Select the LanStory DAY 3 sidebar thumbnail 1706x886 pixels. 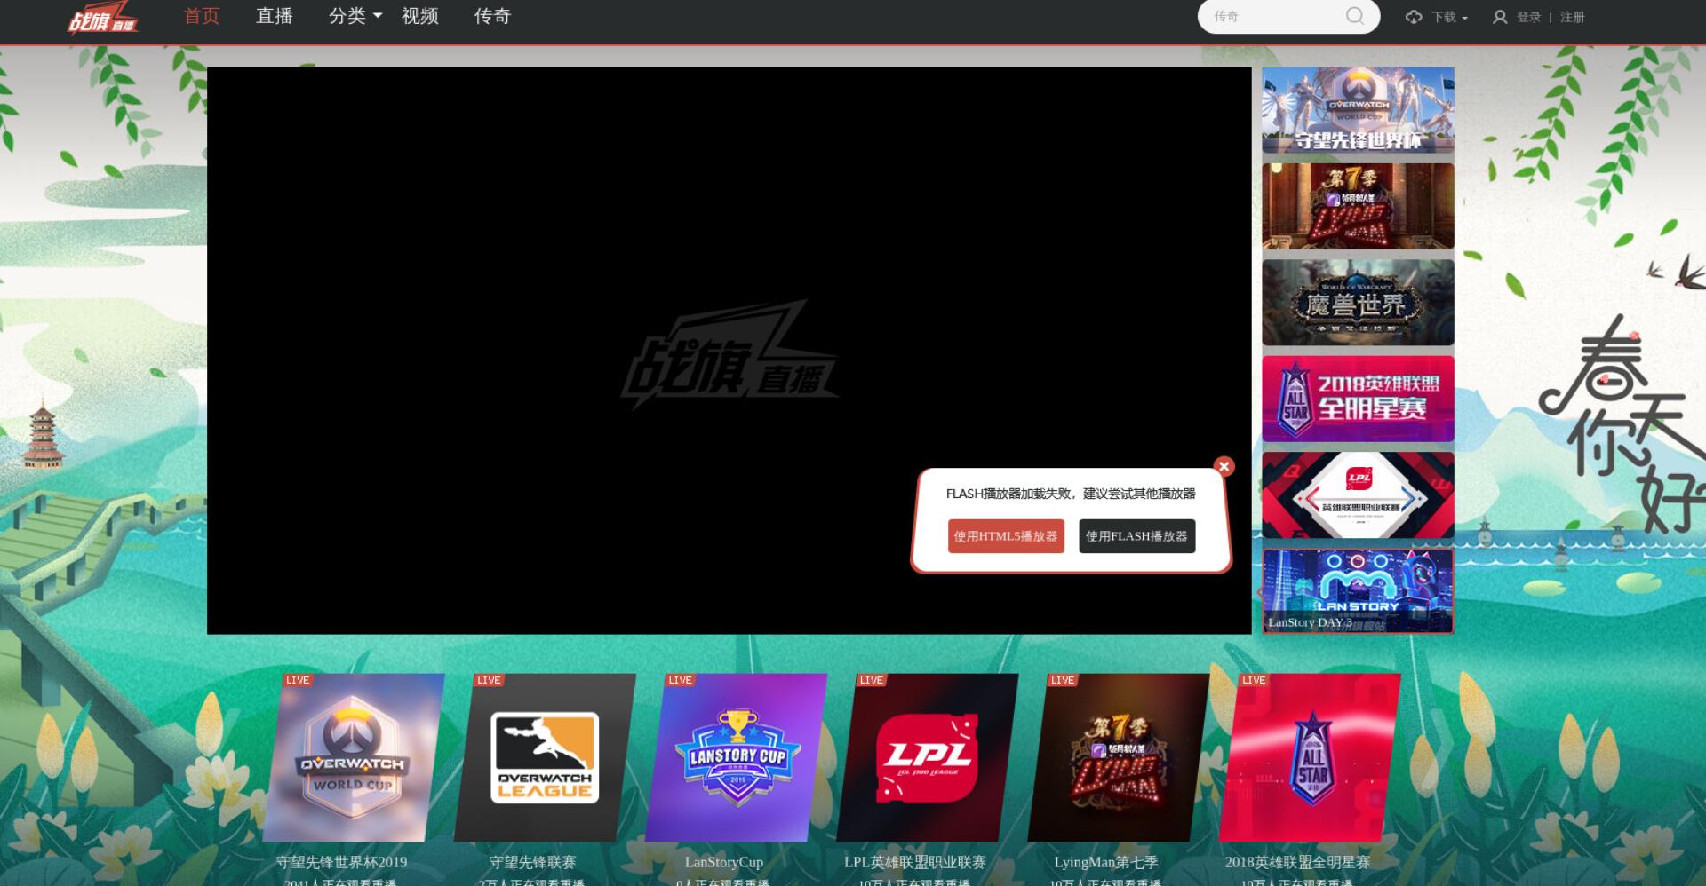(1358, 591)
